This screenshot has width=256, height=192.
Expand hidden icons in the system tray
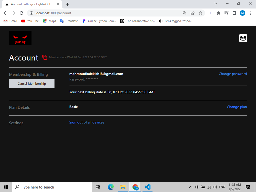190,187
